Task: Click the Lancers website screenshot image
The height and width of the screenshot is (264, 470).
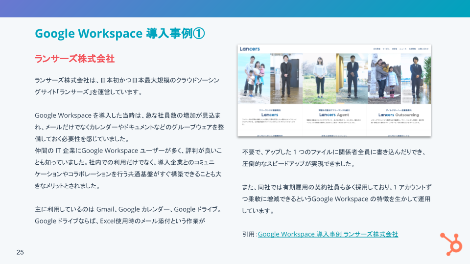Action: 334,90
